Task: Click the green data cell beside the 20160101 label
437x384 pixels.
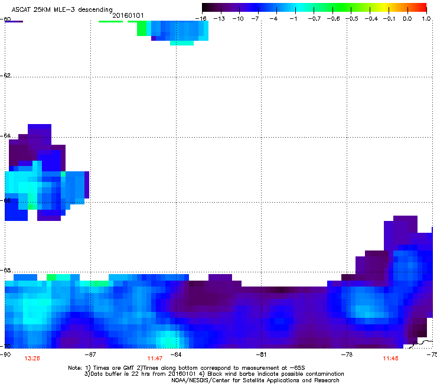Action: [142, 28]
